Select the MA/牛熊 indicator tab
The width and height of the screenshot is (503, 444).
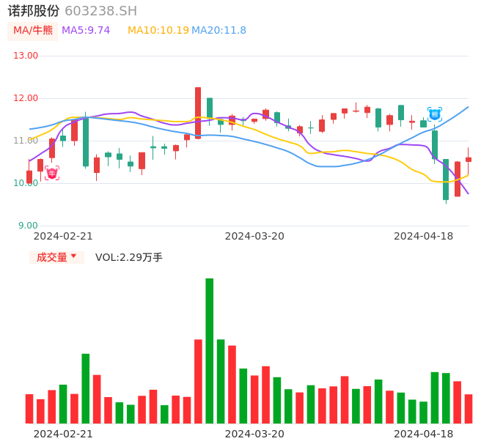[x=32, y=31]
